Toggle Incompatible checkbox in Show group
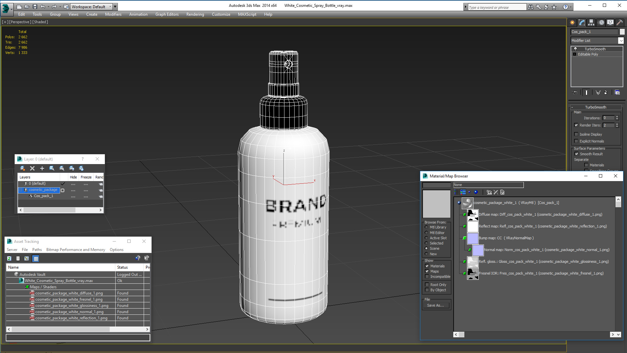The height and width of the screenshot is (353, 627). click(x=427, y=277)
